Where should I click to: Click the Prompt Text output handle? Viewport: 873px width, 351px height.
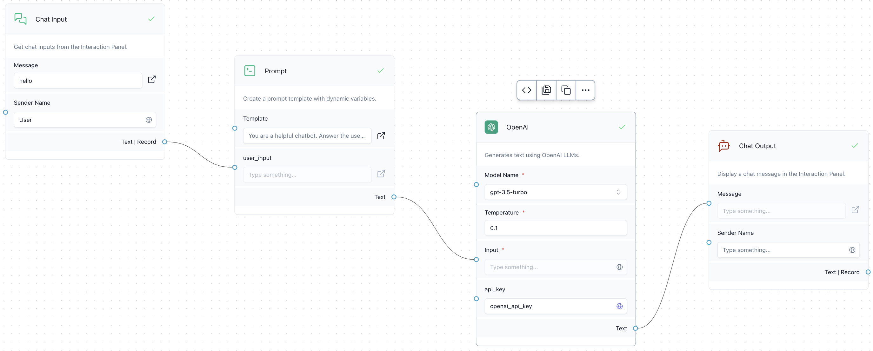coord(394,197)
